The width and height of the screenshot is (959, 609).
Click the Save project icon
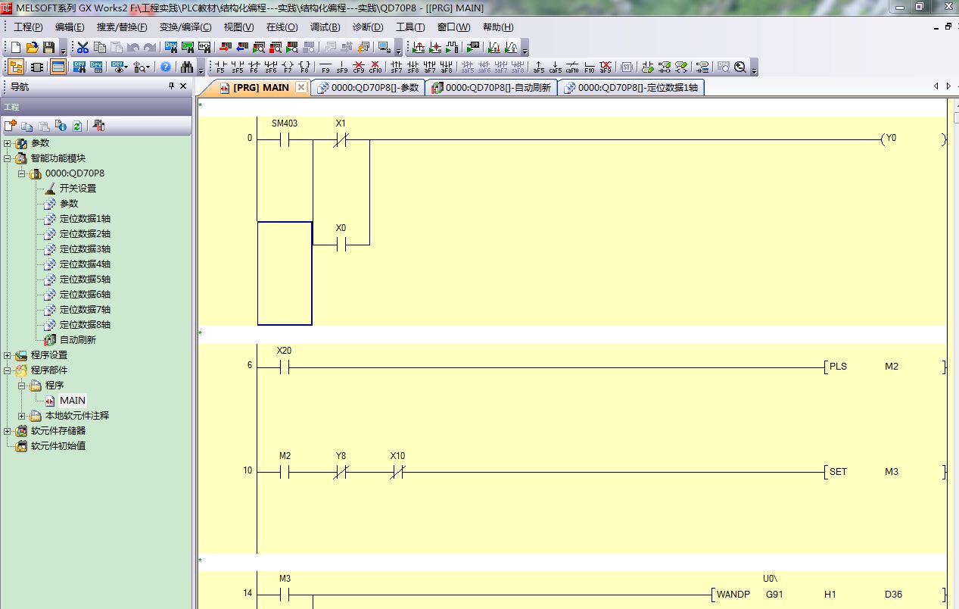(x=48, y=47)
